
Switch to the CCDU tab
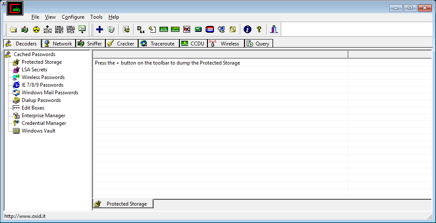pos(193,44)
